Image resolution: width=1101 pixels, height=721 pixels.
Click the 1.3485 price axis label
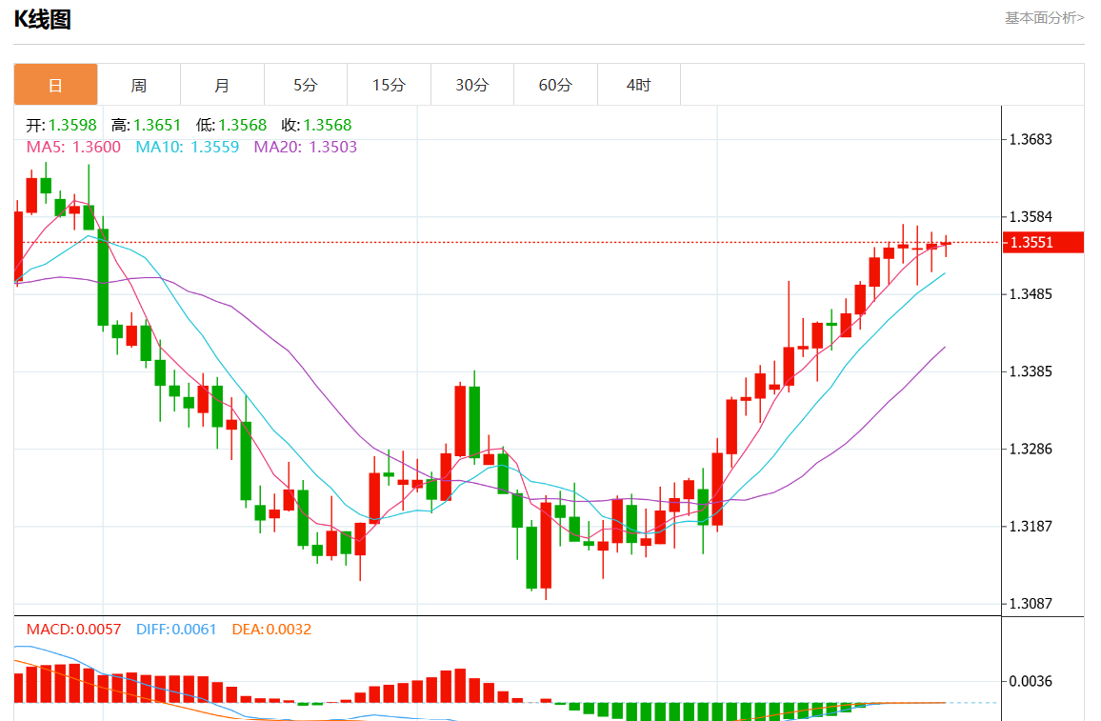click(1031, 293)
